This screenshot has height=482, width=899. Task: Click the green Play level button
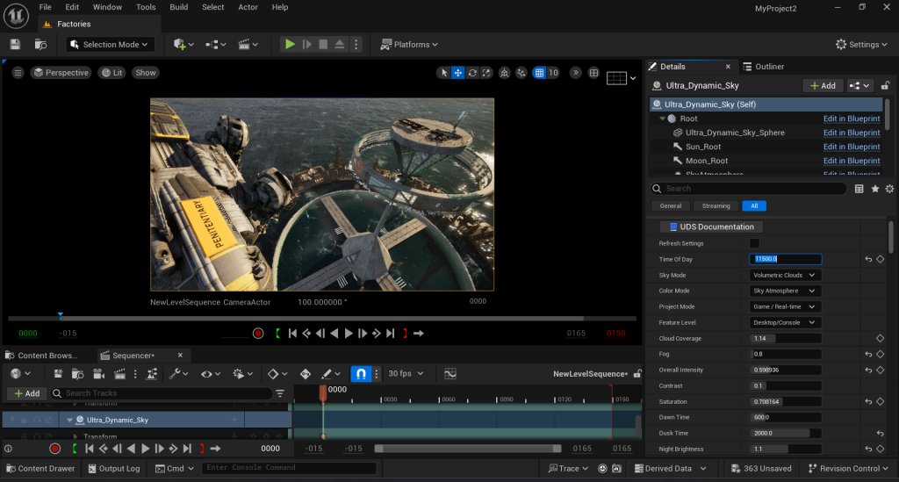(289, 44)
